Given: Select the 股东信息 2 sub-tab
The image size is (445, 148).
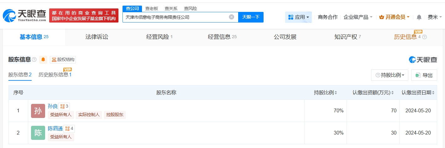Looking at the screenshot, I should pos(20,75).
